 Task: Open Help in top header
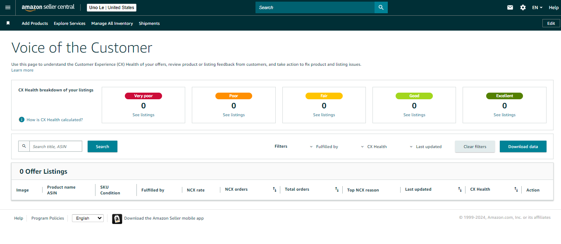pos(554,7)
